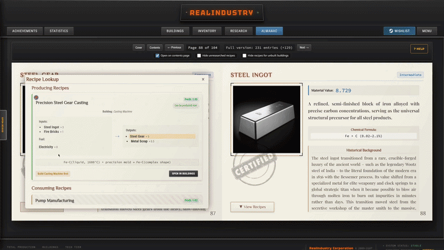Open the side board tab on left edge
Screen dimensions: 444x250
[x=3, y=124]
